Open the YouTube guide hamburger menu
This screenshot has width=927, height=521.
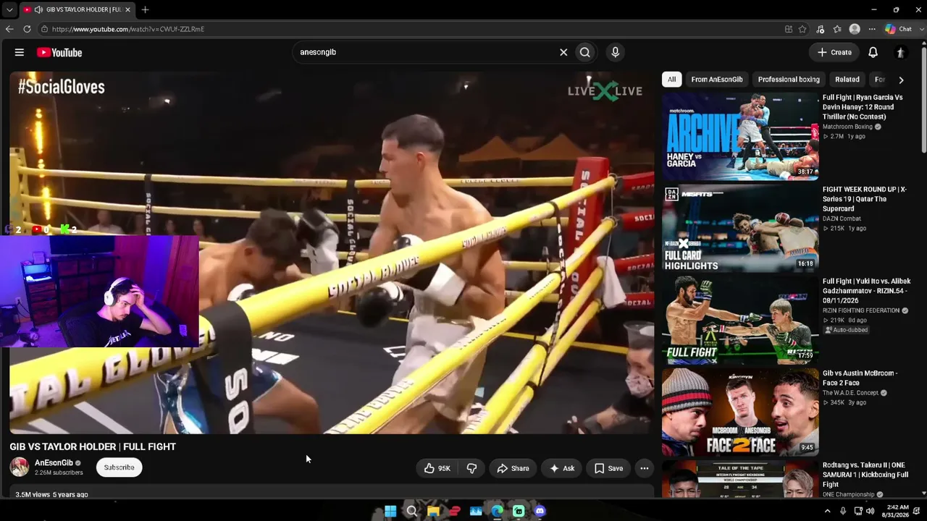pos(20,52)
